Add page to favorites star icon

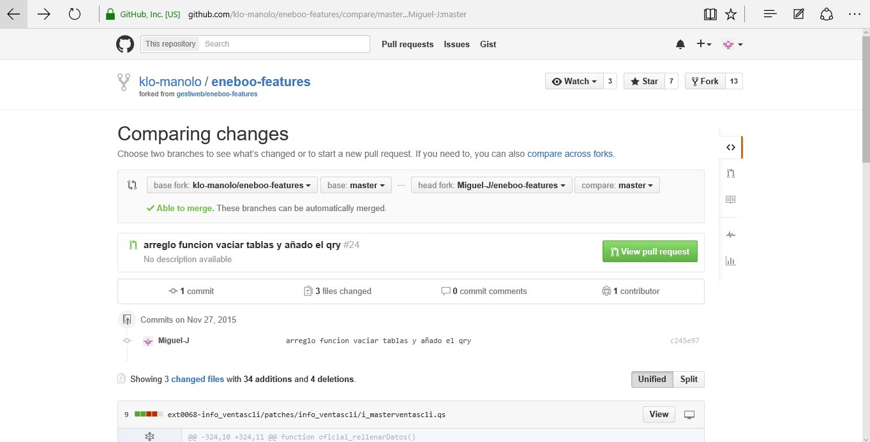(731, 14)
